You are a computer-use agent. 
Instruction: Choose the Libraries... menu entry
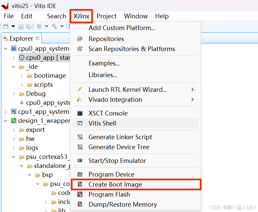135,75
